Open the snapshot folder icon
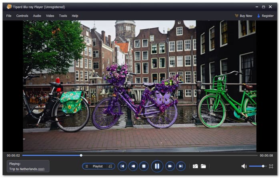The width and height of the screenshot is (280, 178). click(x=203, y=166)
